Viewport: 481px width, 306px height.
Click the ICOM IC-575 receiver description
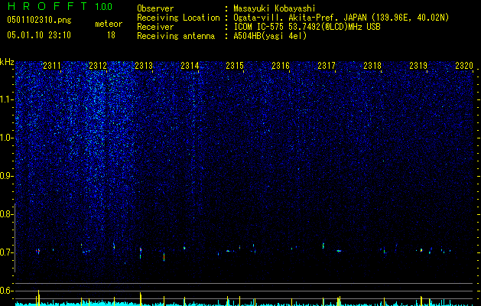[307, 27]
